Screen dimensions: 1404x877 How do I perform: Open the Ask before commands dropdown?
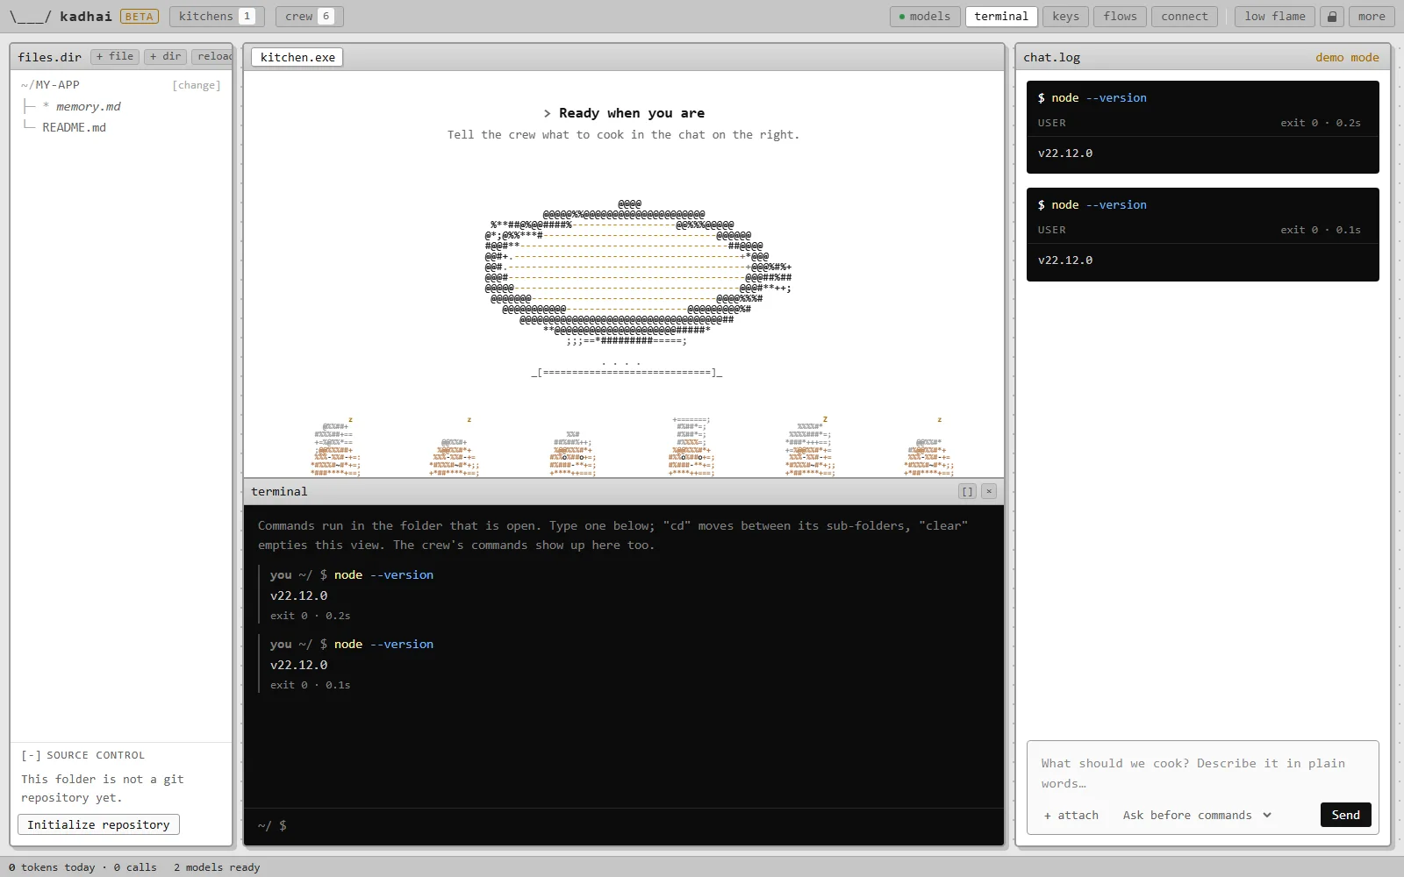coord(1197,815)
